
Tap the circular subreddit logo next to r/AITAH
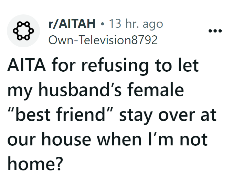coord(23,31)
